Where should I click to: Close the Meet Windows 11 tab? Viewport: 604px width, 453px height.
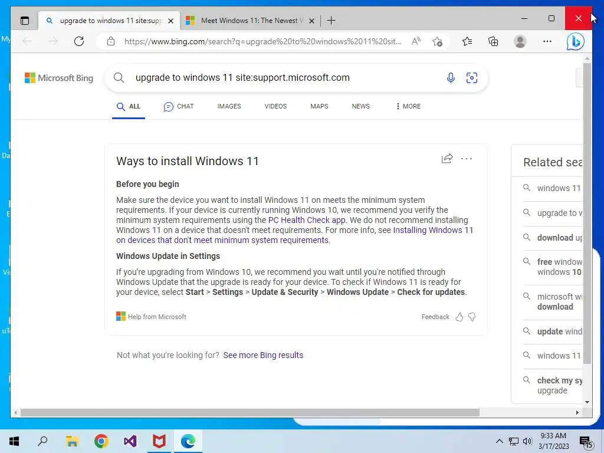[312, 21]
